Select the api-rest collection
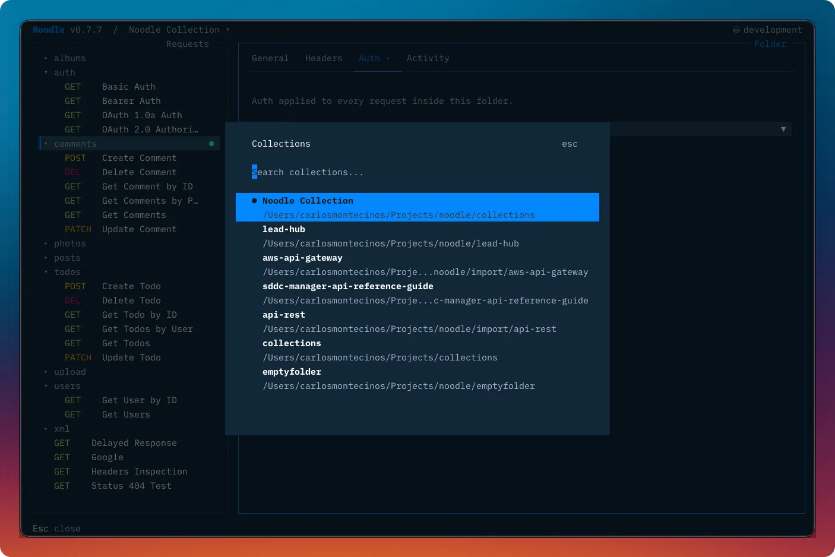 [x=417, y=321]
